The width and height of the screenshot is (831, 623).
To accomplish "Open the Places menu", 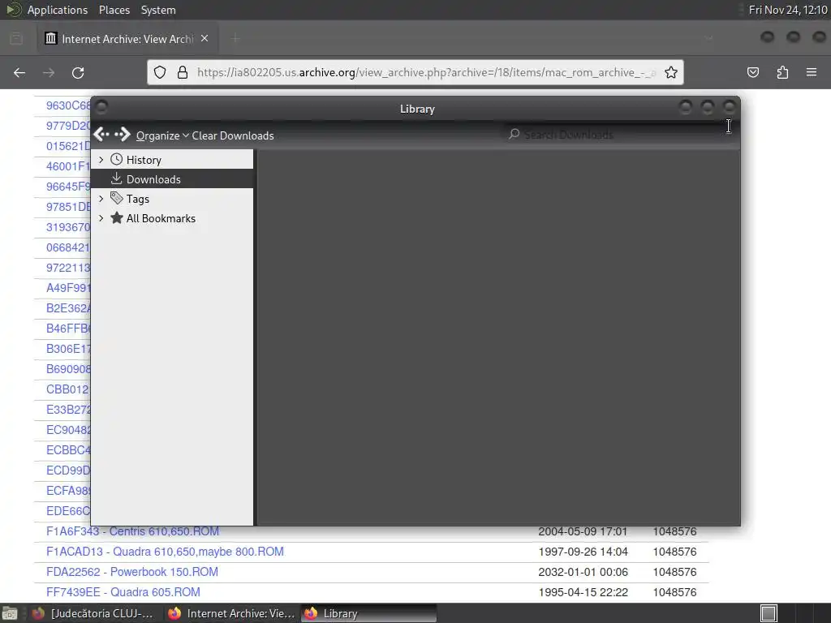I will pyautogui.click(x=114, y=10).
